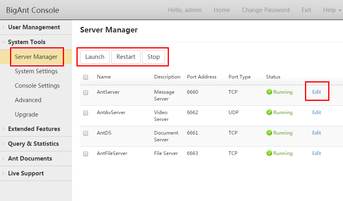343x201 pixels.
Task: Click Exit in the top bar
Action: (x=306, y=10)
